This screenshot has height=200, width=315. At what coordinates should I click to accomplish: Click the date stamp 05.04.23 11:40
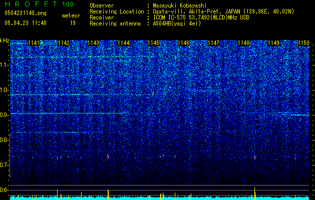point(26,23)
